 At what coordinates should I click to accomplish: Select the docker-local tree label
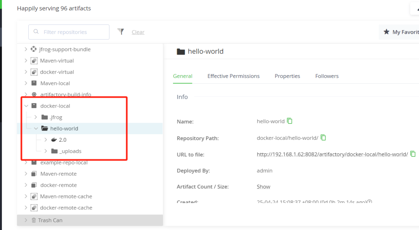(x=55, y=106)
